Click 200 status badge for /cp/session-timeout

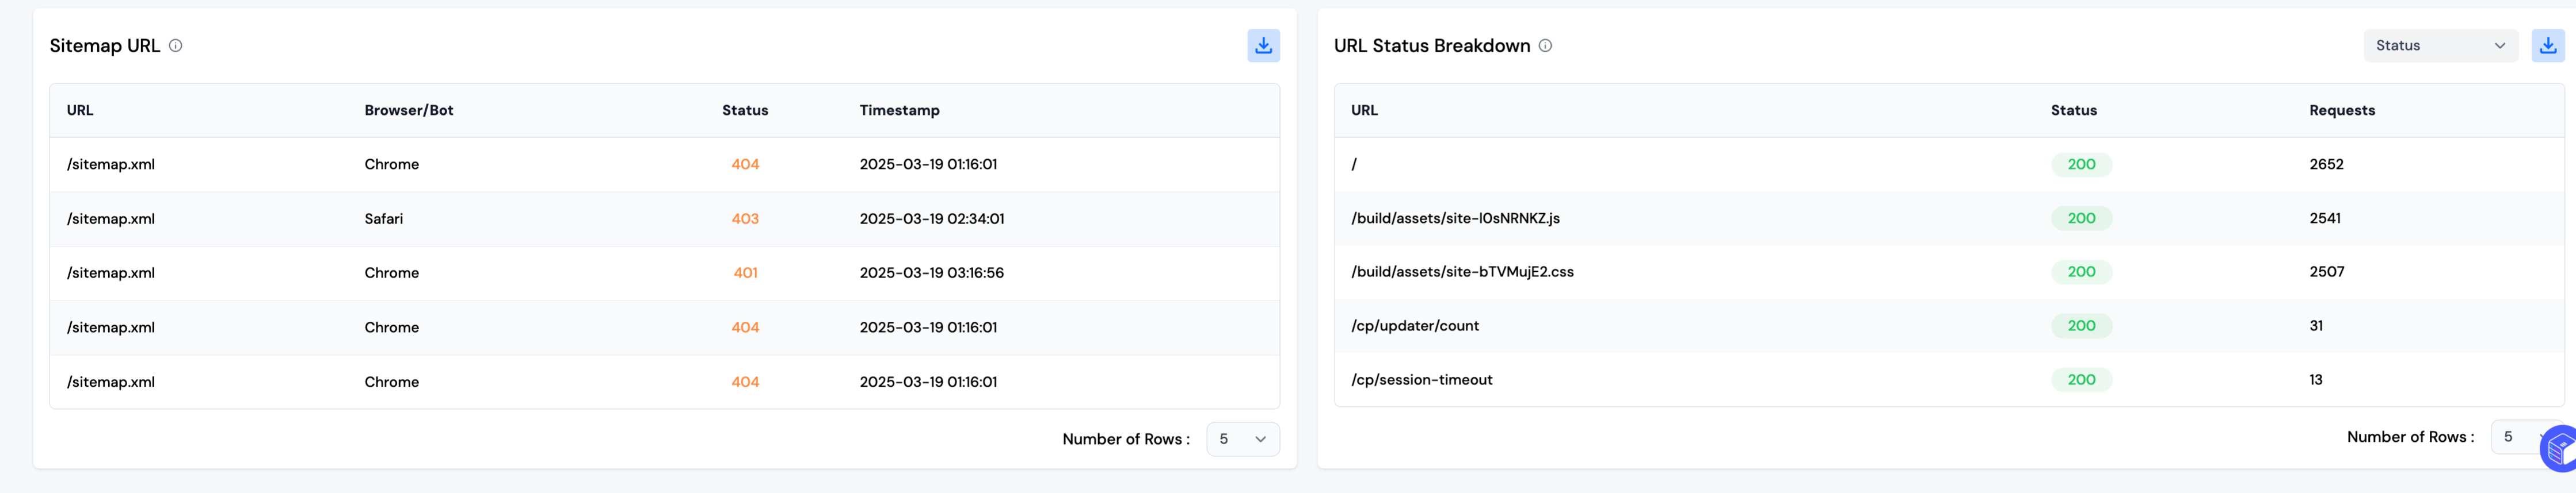2081,380
